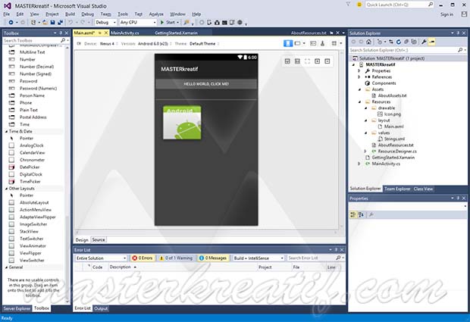This screenshot has height=322, width=470.
Task: Click the Sign in link
Action: tap(446, 14)
